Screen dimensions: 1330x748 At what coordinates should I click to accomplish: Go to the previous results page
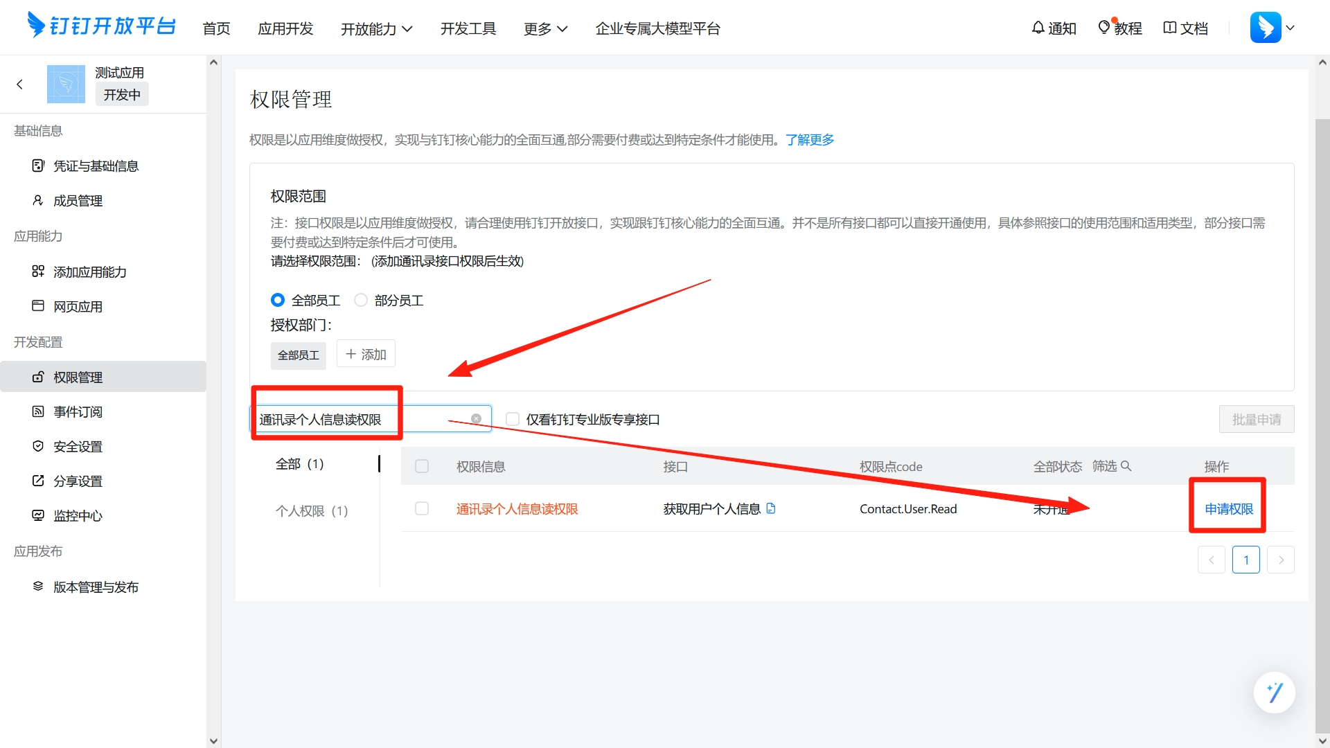tap(1211, 560)
